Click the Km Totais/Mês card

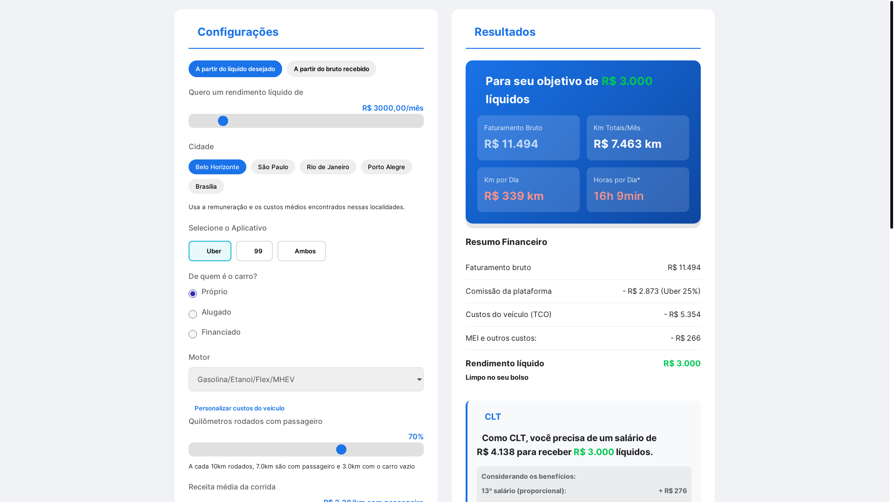coord(638,138)
